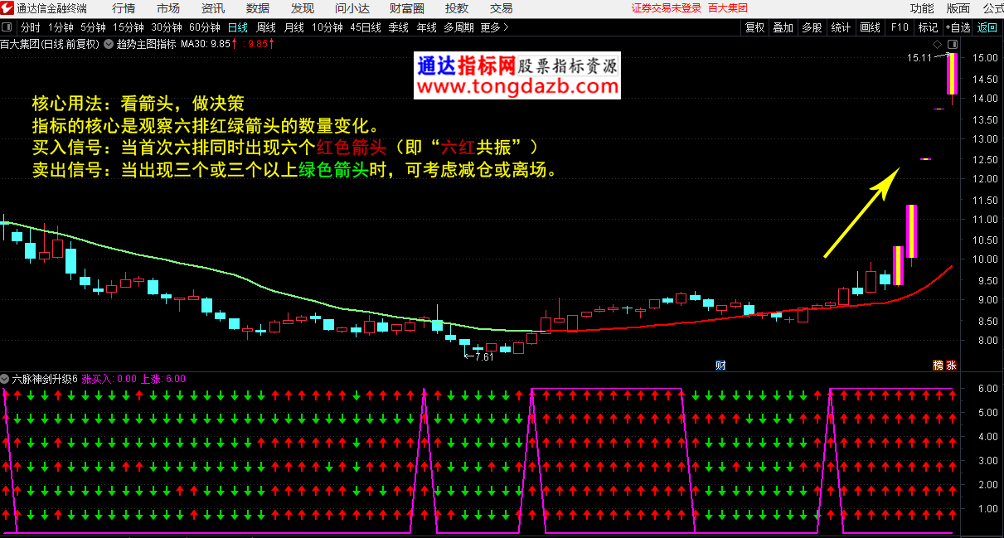Click the 返回 back button
1004x538 pixels.
pos(987,27)
